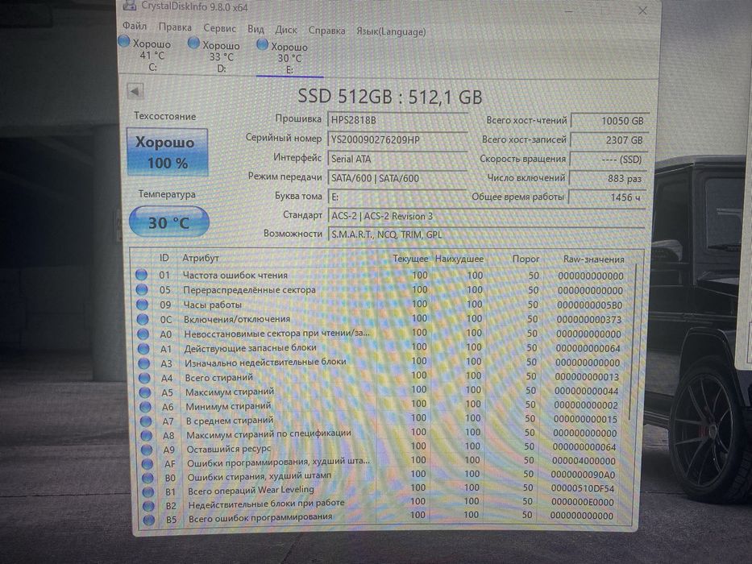Click status icon of row B2 Недействительные блоки при работе
Image resolution: width=752 pixels, height=564 pixels.
coord(148,505)
